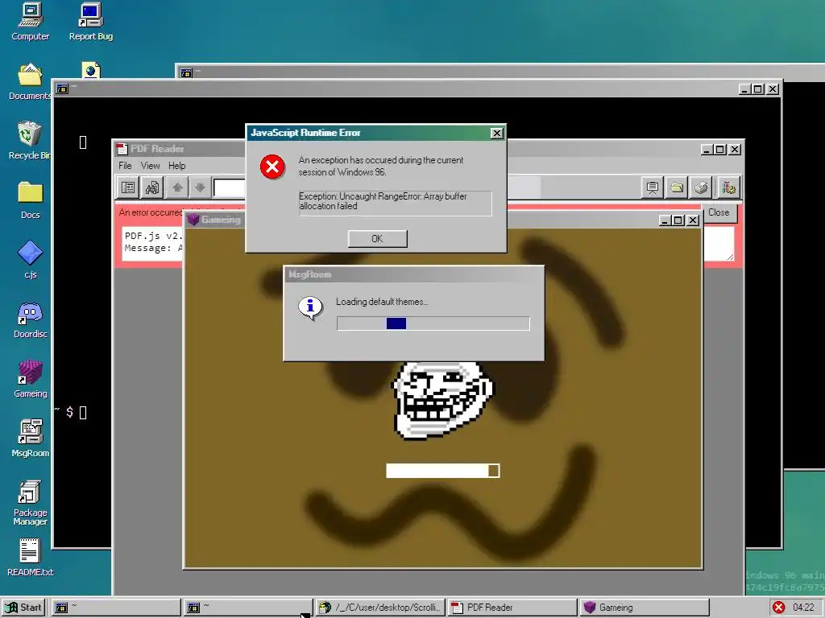Screen dimensions: 825x618
Task: Click the Gameing white loading bar
Action: pyautogui.click(x=442, y=470)
